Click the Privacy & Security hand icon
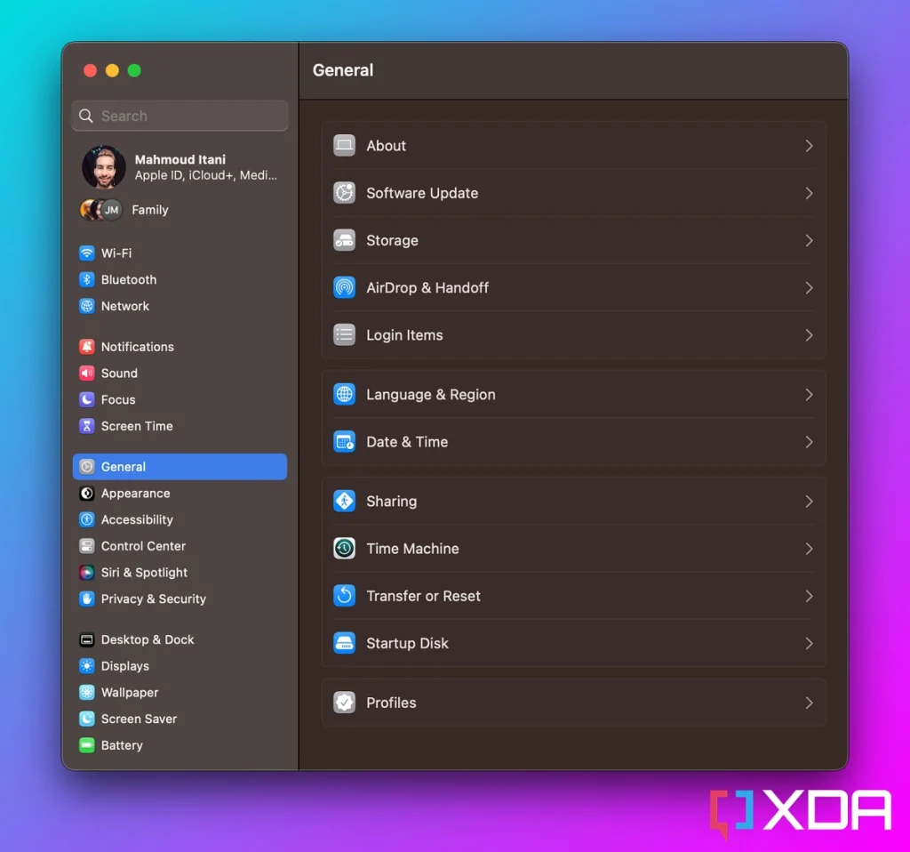Screen dimensions: 910x852 pos(86,599)
